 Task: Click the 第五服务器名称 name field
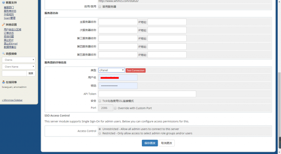(118, 55)
